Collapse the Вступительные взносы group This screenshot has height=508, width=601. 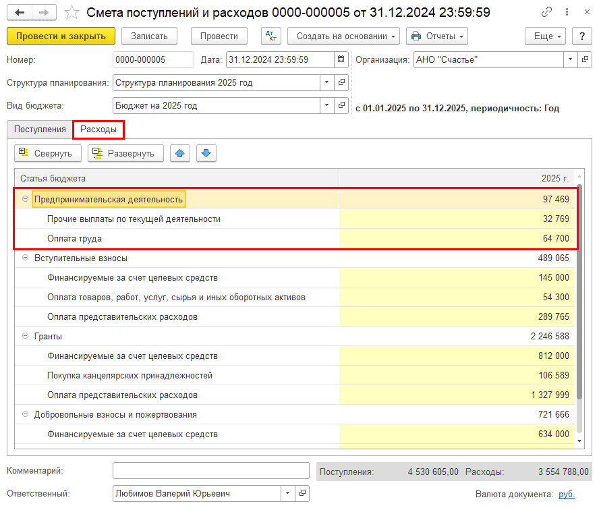pos(26,258)
